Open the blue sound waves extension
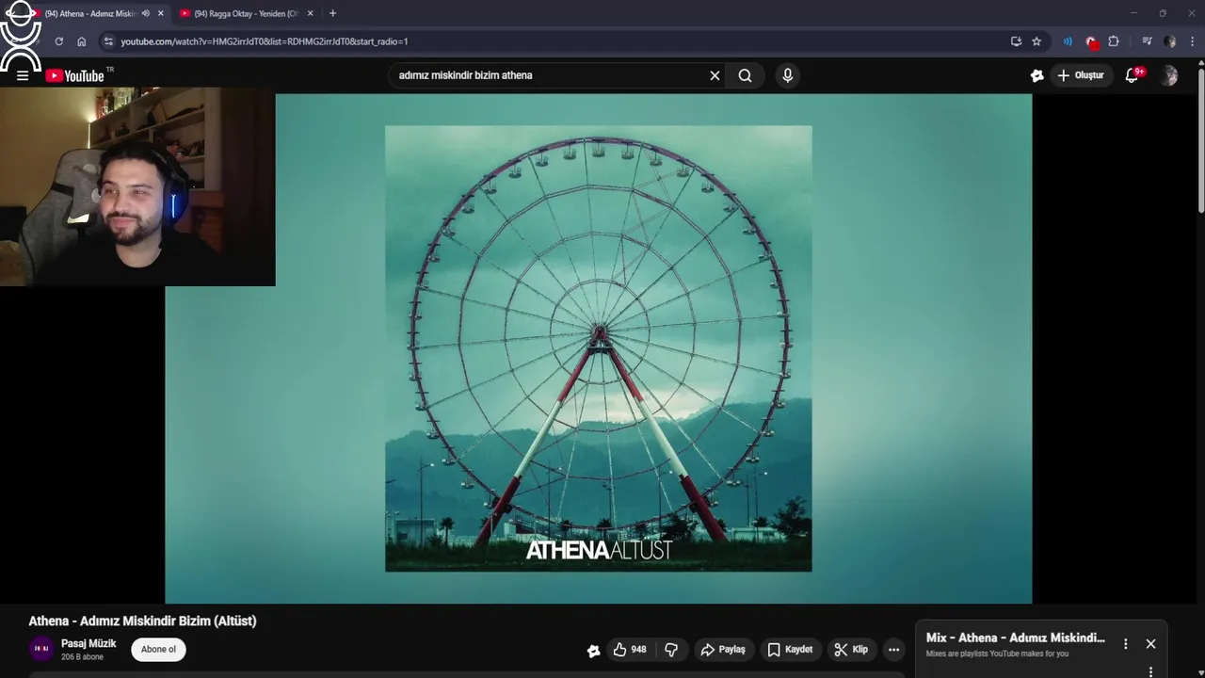1205x678 pixels. click(x=1068, y=41)
